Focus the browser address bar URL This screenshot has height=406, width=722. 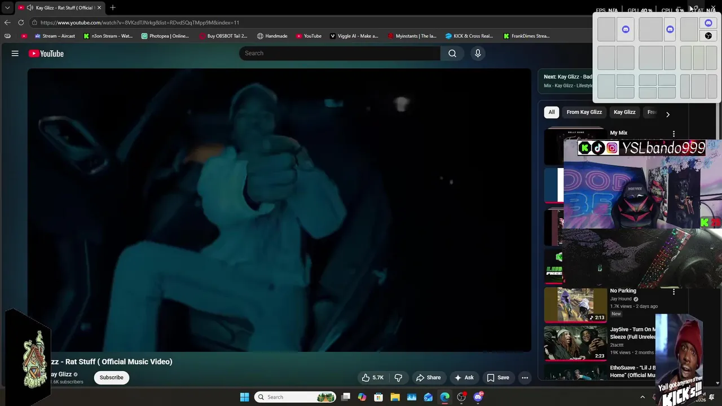point(140,23)
